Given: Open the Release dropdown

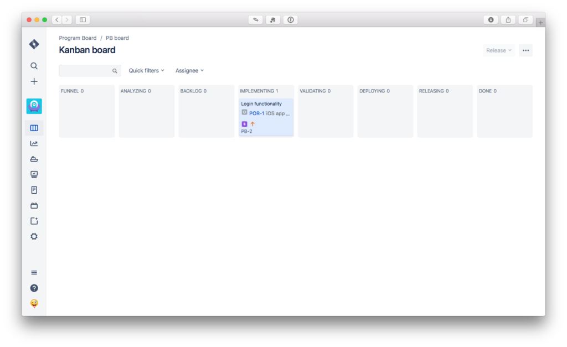Looking at the screenshot, I should click(x=498, y=50).
